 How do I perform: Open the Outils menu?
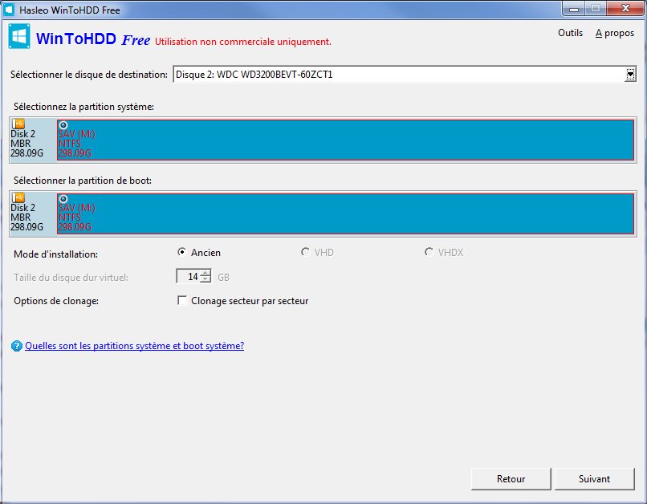[x=570, y=33]
